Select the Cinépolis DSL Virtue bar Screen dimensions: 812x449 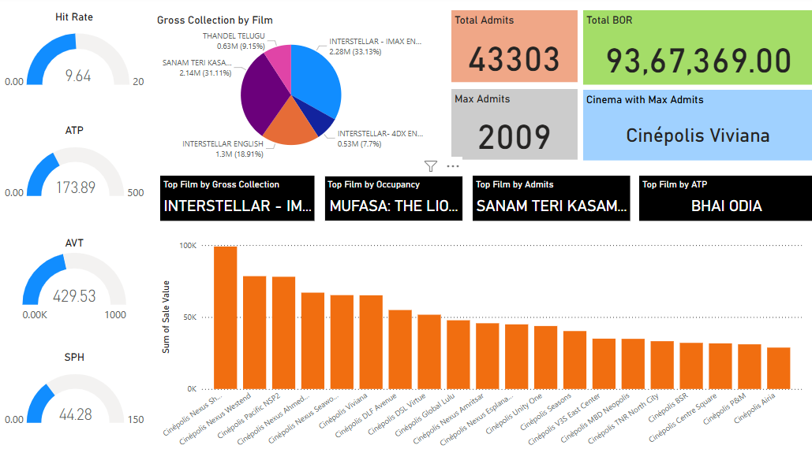(x=429, y=352)
